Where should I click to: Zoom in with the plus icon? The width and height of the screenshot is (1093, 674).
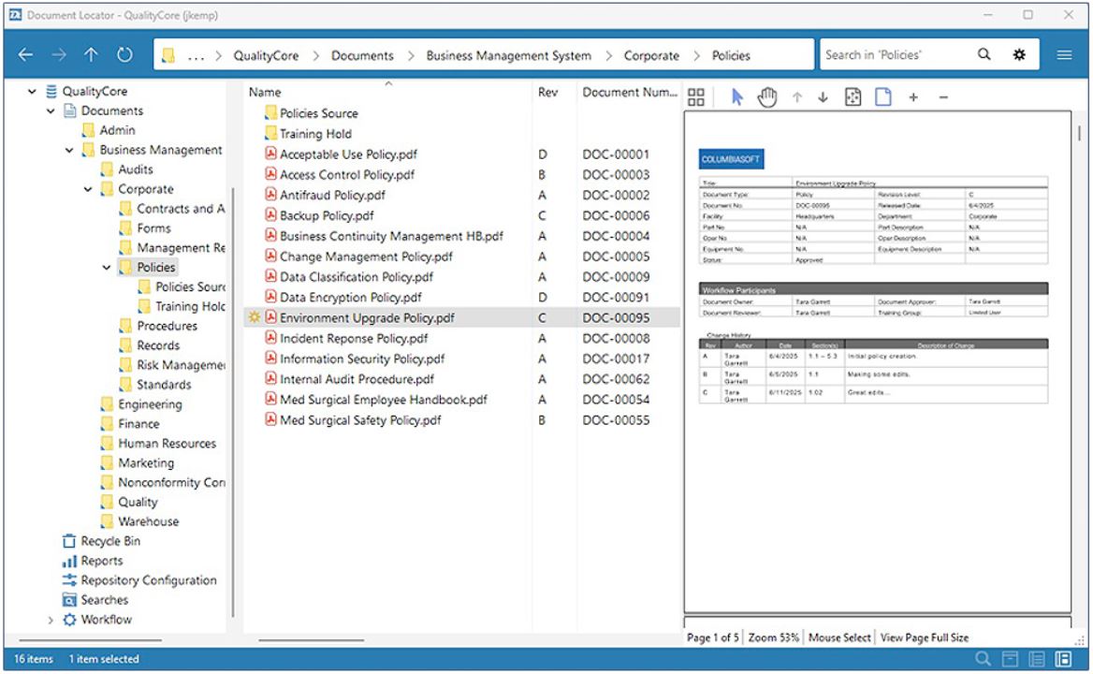tap(913, 98)
